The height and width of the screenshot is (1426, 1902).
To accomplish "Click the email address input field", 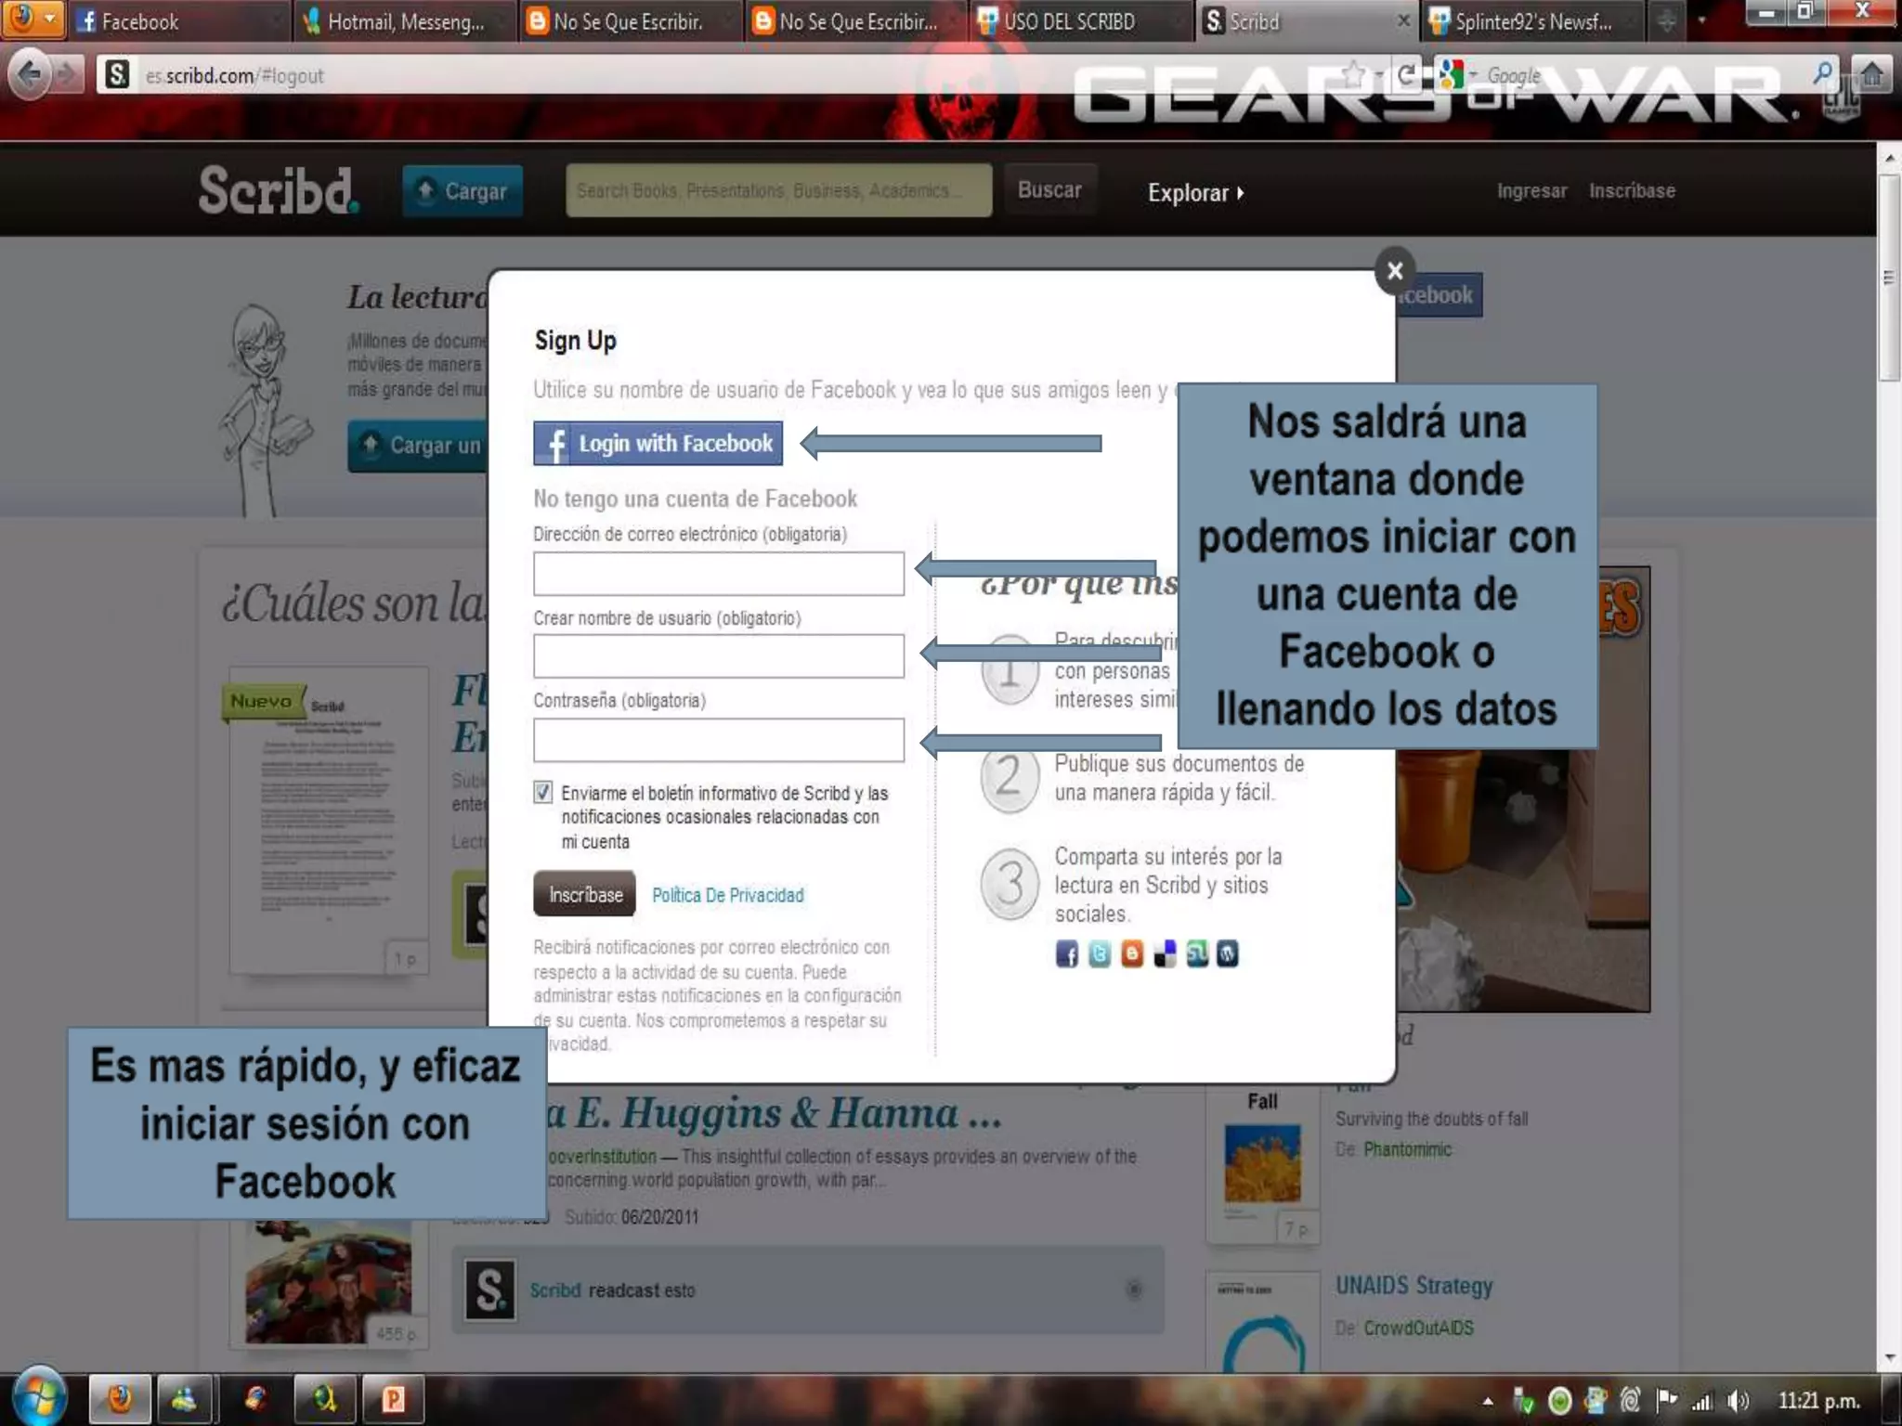I will pos(718,574).
